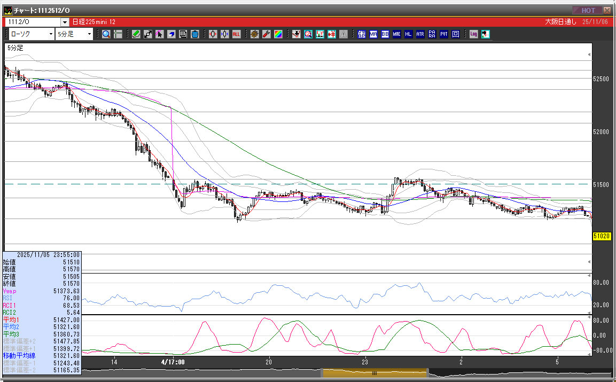Toggle the ATR indicator button

(420, 34)
